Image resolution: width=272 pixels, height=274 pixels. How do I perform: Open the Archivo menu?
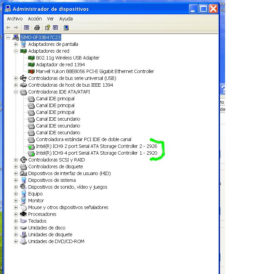[15, 19]
